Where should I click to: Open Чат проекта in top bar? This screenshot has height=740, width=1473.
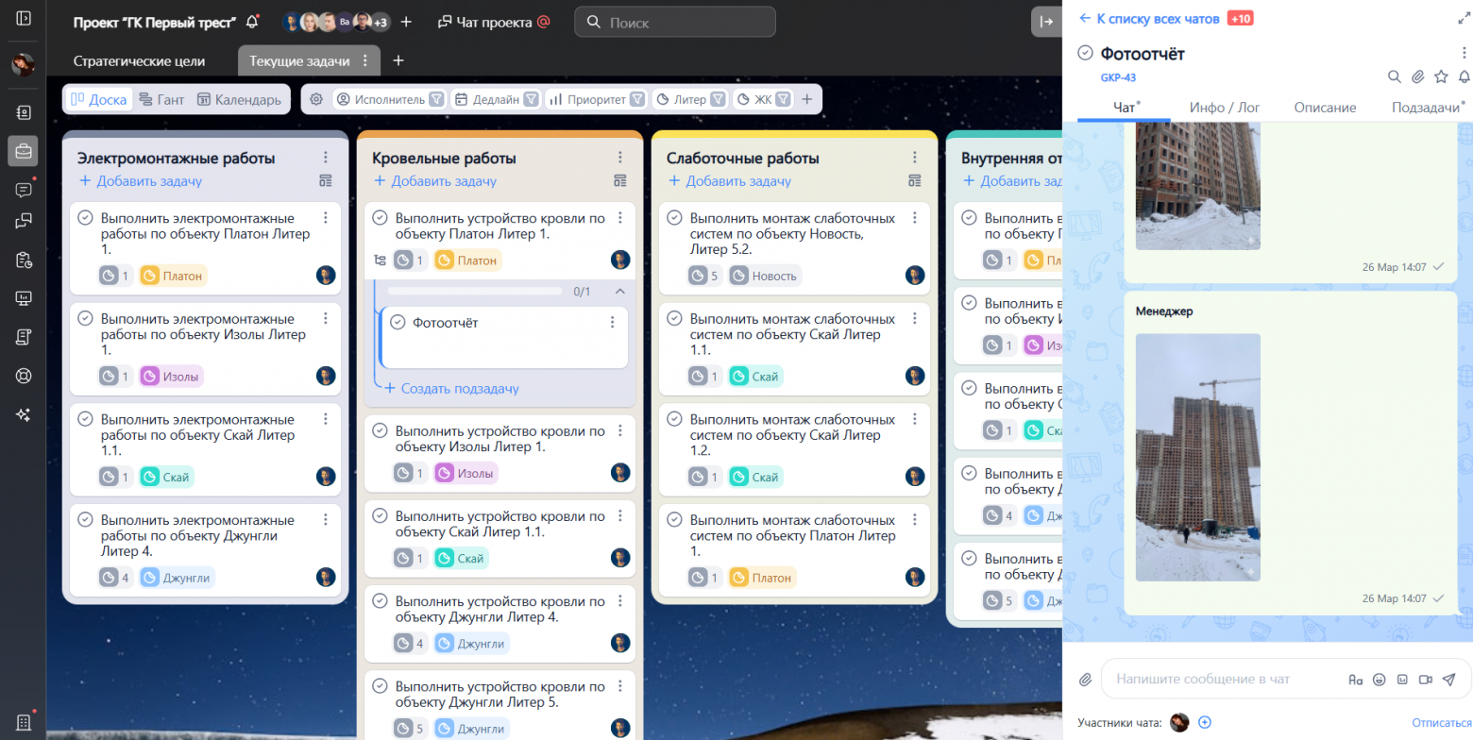(494, 22)
